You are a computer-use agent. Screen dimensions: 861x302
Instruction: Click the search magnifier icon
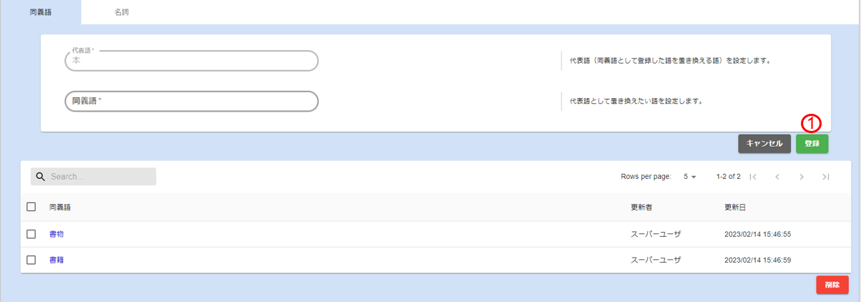[x=41, y=177]
